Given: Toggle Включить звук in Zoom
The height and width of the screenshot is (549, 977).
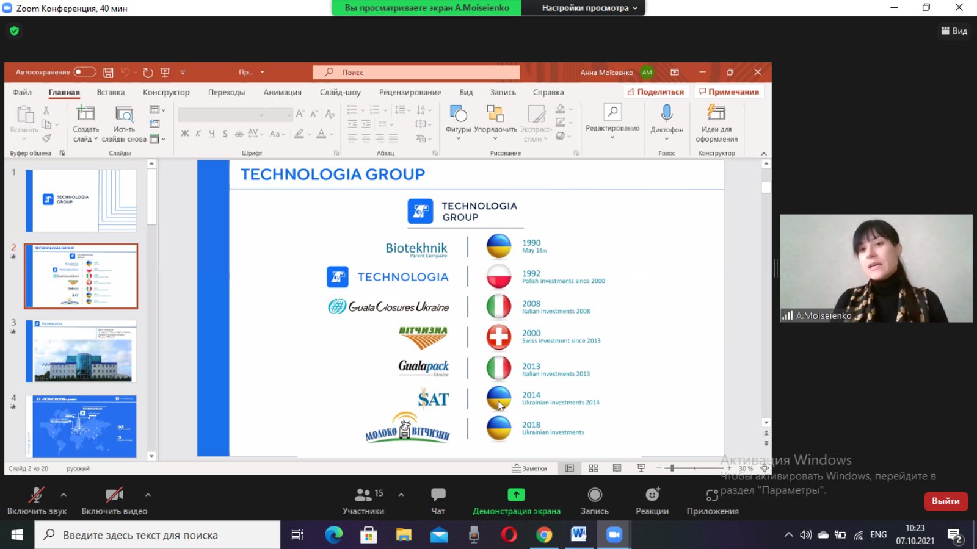Looking at the screenshot, I should (x=37, y=501).
